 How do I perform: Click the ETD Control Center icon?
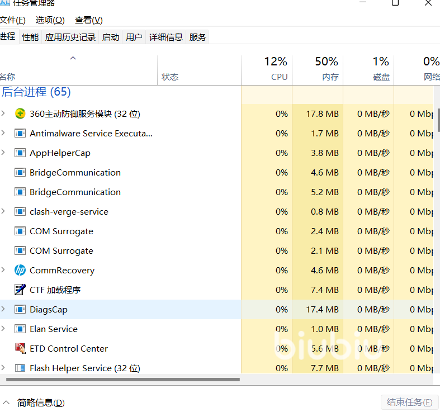(x=20, y=348)
